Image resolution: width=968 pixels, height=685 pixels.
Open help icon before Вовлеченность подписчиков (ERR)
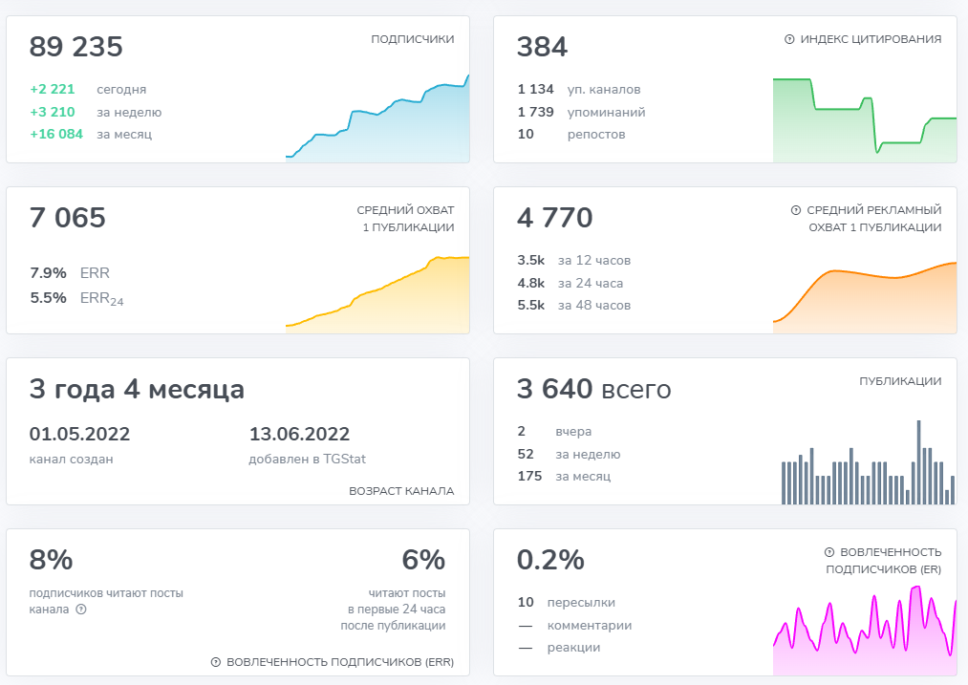[x=216, y=661]
